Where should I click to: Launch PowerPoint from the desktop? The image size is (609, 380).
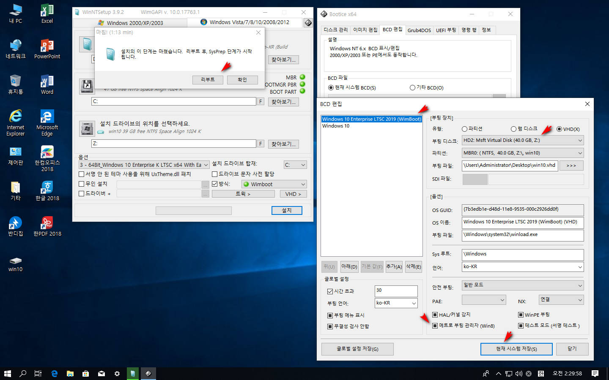[47, 49]
